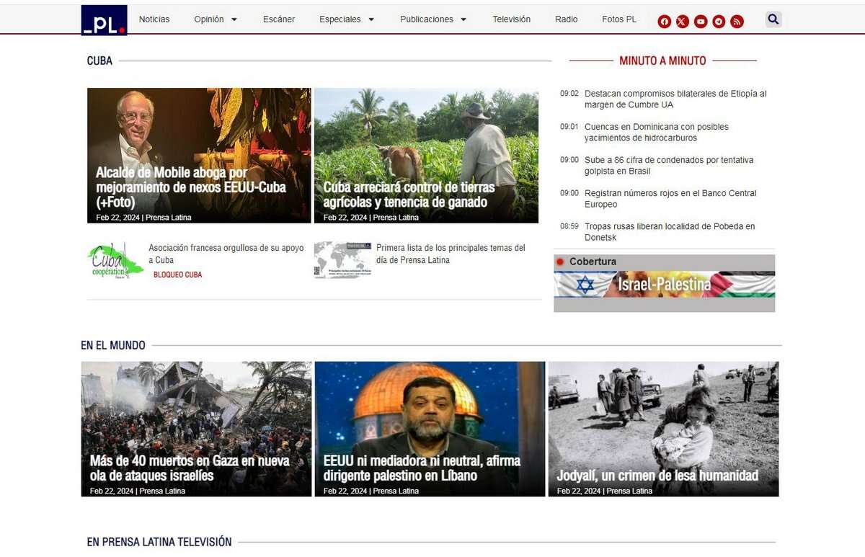Click the search magnifier icon
The height and width of the screenshot is (557, 865).
pos(773,19)
